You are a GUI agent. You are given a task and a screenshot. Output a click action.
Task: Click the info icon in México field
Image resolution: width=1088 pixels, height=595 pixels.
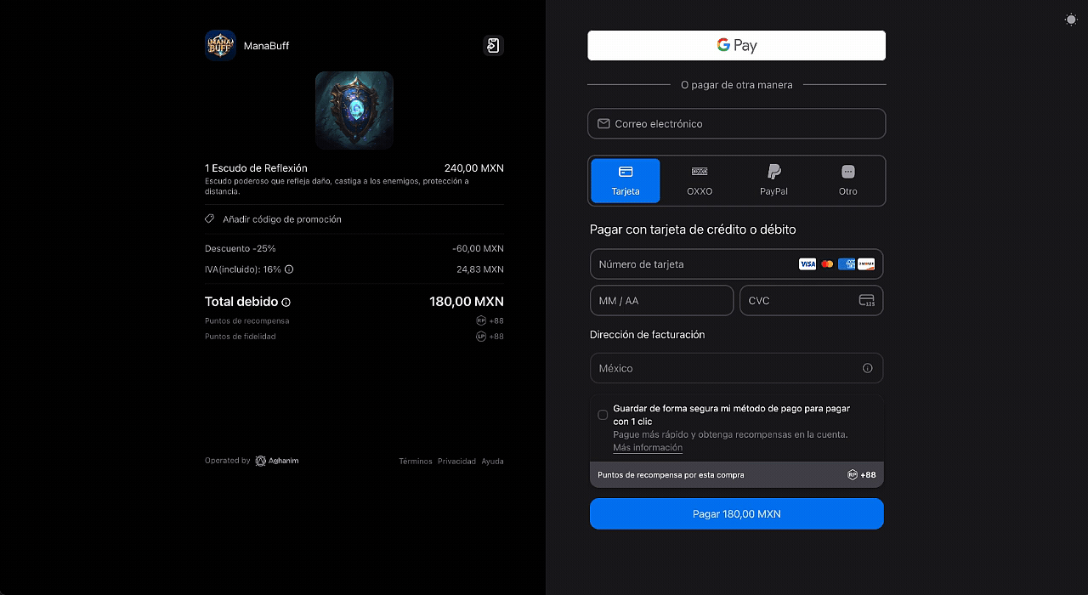point(867,369)
